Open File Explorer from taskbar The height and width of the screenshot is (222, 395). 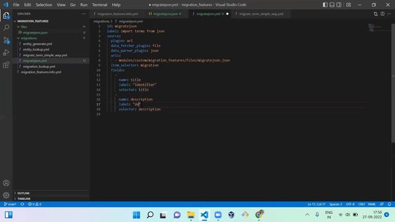pyautogui.click(x=191, y=215)
